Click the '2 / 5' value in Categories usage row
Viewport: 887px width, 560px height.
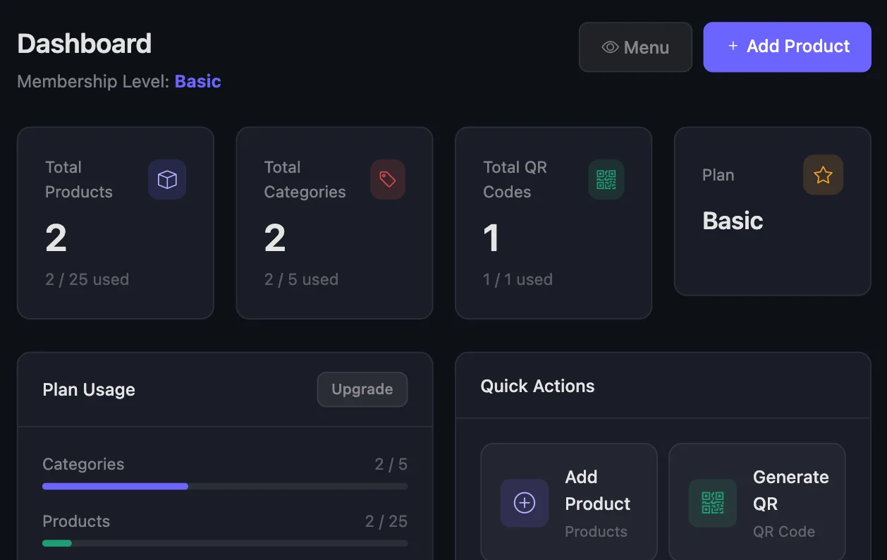[391, 464]
